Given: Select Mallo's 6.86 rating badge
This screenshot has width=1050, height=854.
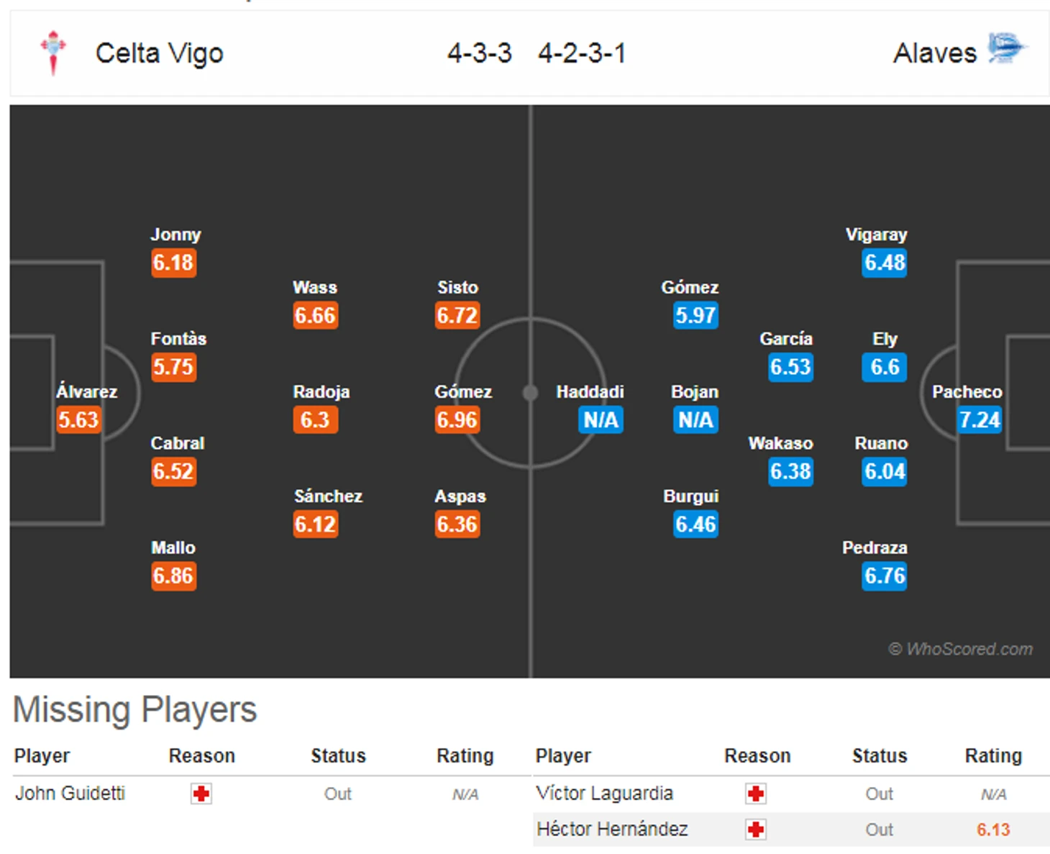Looking at the screenshot, I should (x=173, y=576).
